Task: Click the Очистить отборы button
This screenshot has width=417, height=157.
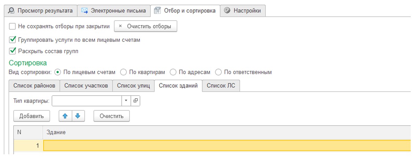Action: [x=145, y=26]
